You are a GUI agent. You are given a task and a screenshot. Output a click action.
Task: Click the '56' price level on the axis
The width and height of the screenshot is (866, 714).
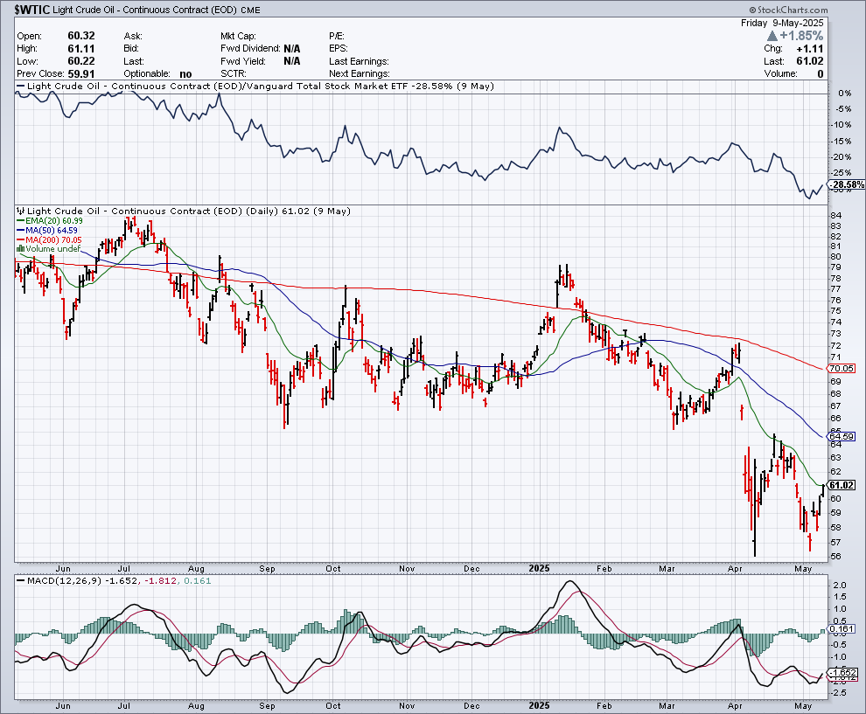[835, 556]
